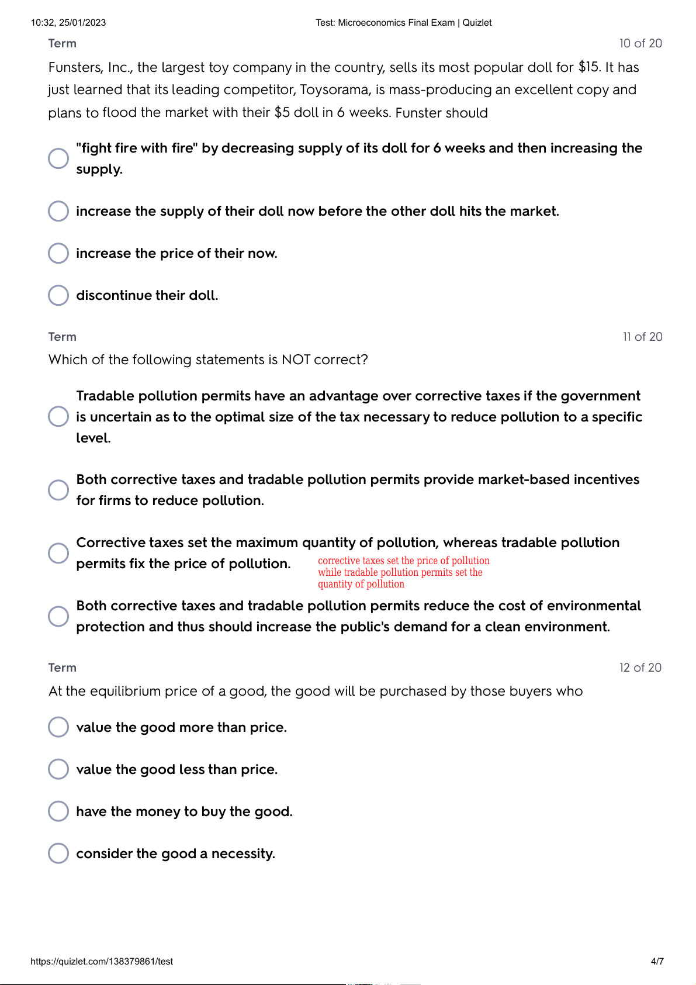Click the Funsters, Inc. question text
696x985 pixels.
(x=344, y=90)
